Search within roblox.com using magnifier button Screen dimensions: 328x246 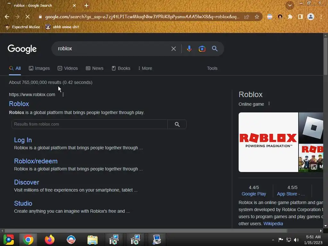tap(177, 124)
